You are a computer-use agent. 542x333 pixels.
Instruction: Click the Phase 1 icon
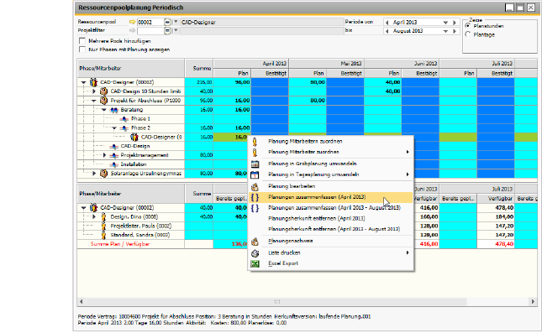point(124,119)
